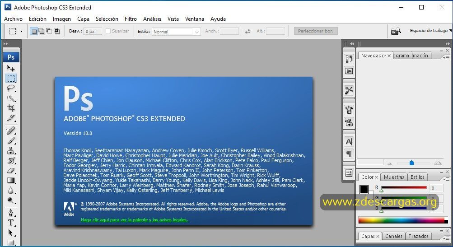Switch to the Trazados tab
The image size is (453, 247).
tap(418, 236)
